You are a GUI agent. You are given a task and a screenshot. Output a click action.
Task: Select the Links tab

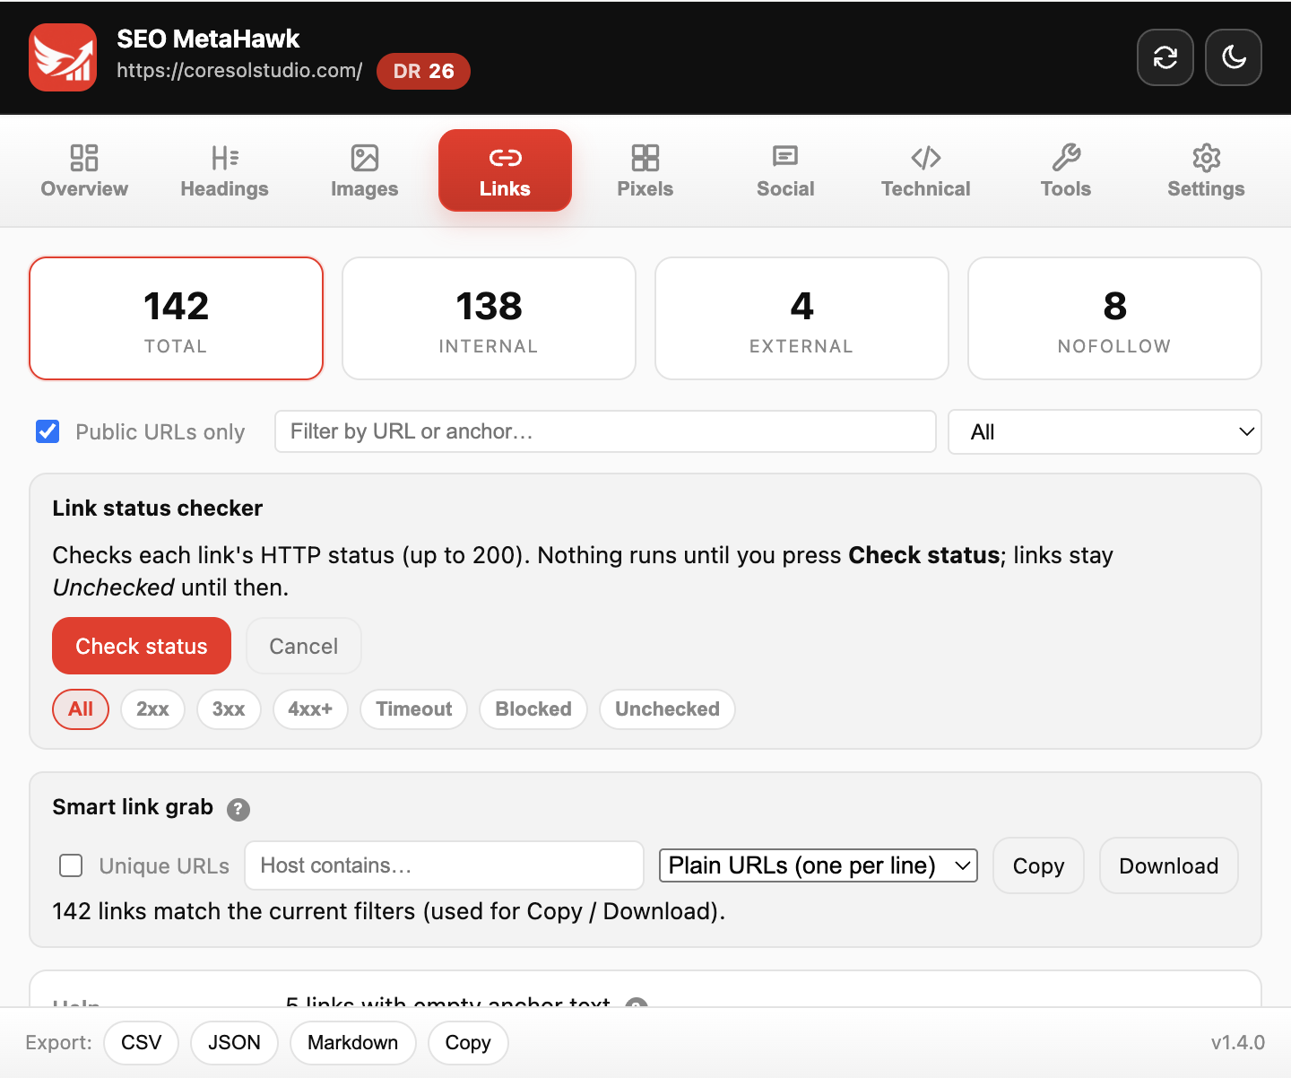[x=505, y=170]
